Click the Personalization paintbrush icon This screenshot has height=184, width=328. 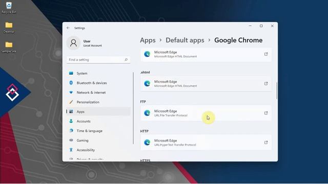click(x=71, y=102)
